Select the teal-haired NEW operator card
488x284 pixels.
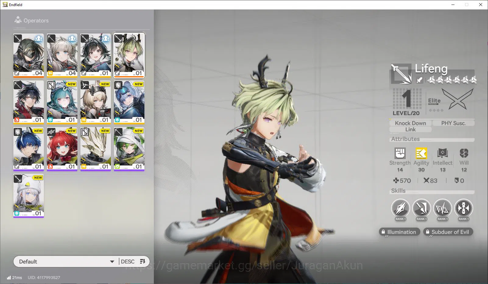click(62, 102)
